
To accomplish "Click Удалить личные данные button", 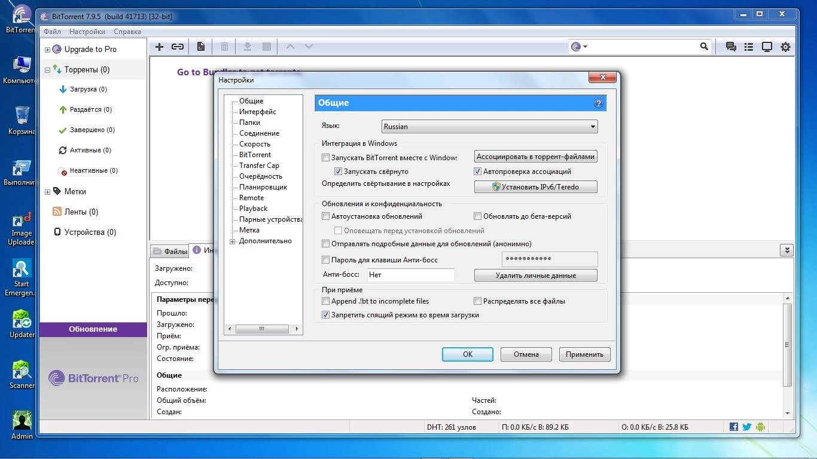I will 536,276.
